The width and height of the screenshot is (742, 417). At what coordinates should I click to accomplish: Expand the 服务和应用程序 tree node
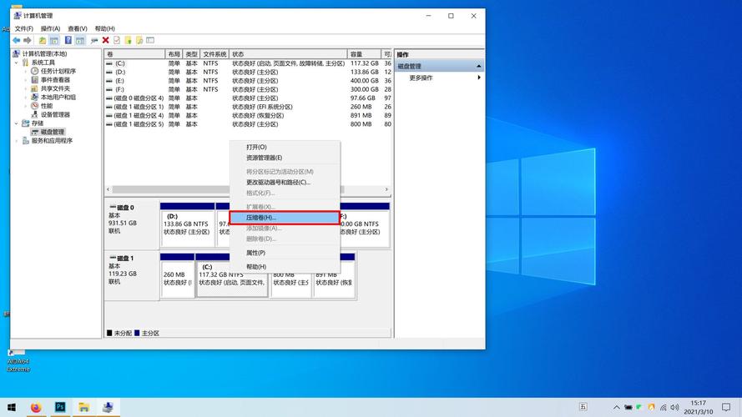(16, 141)
